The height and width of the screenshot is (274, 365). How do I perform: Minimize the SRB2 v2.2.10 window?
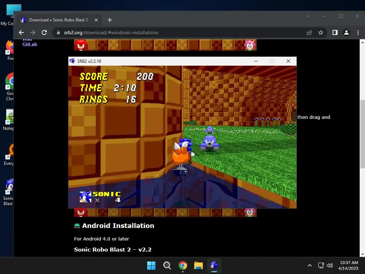click(x=256, y=61)
